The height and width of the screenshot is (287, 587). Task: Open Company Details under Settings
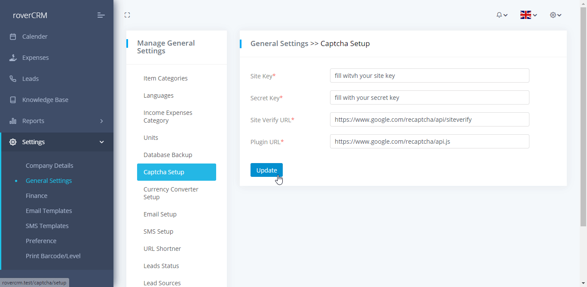[x=49, y=166]
